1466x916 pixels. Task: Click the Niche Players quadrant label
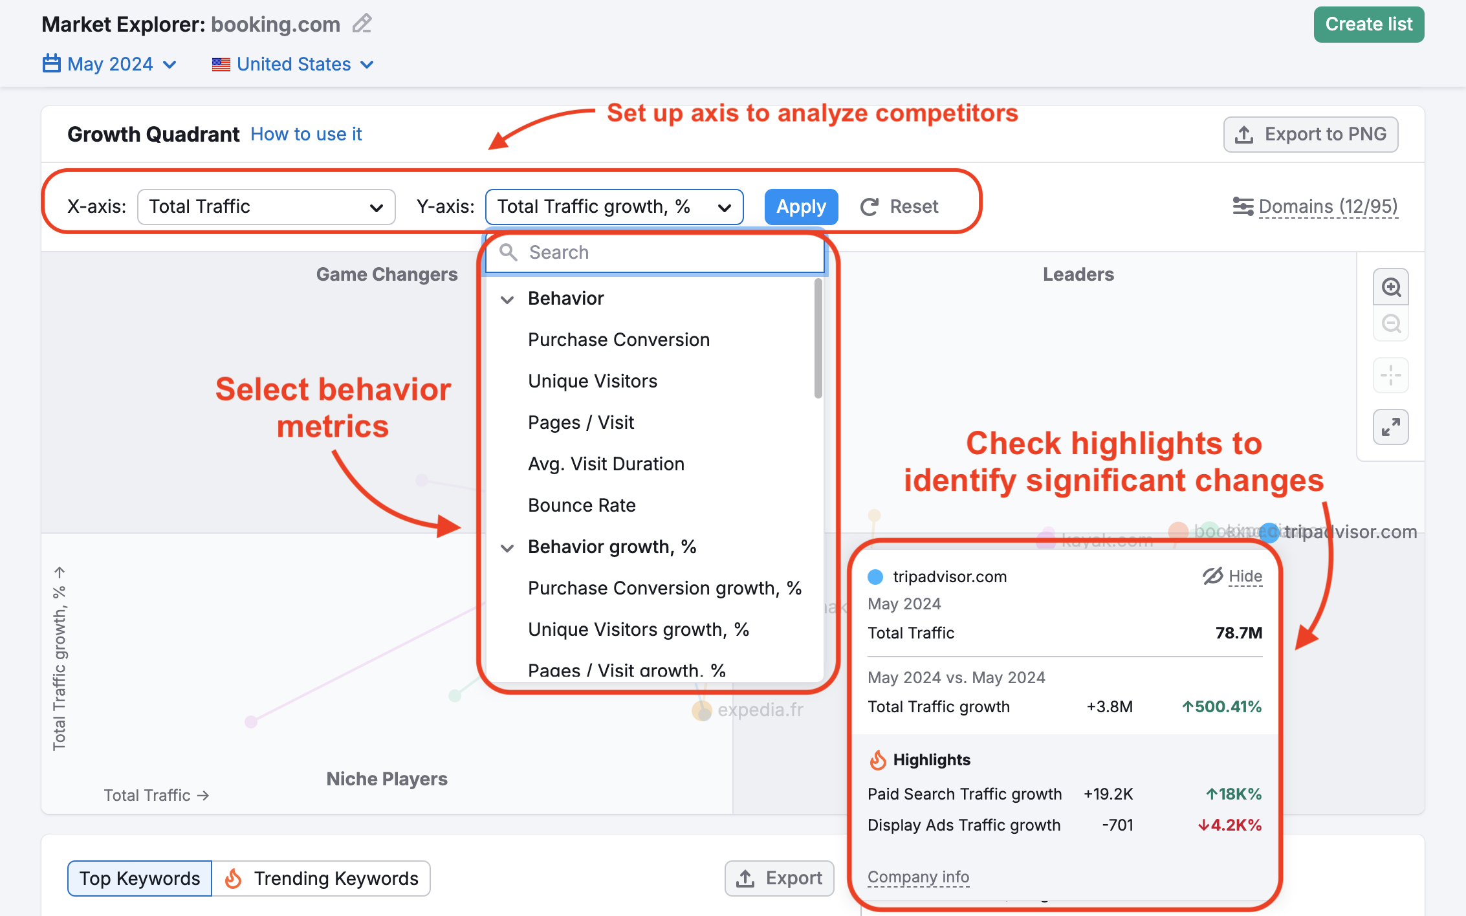(387, 779)
